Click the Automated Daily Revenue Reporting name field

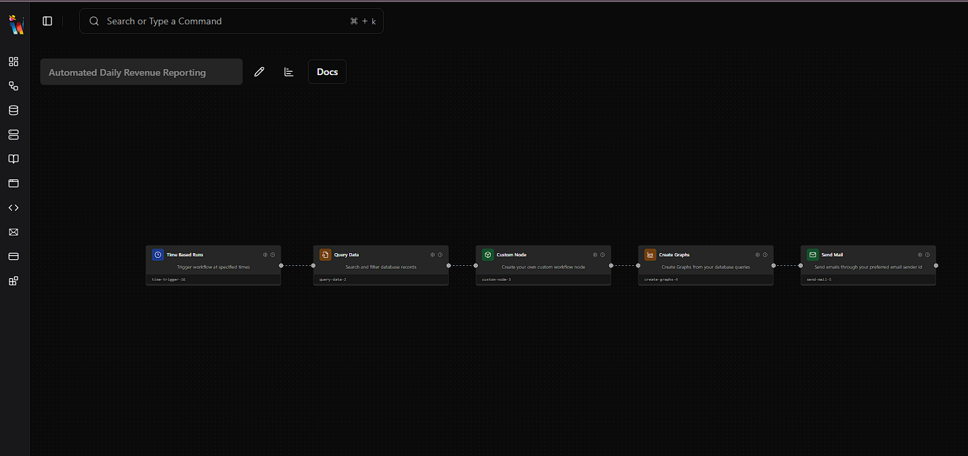141,72
